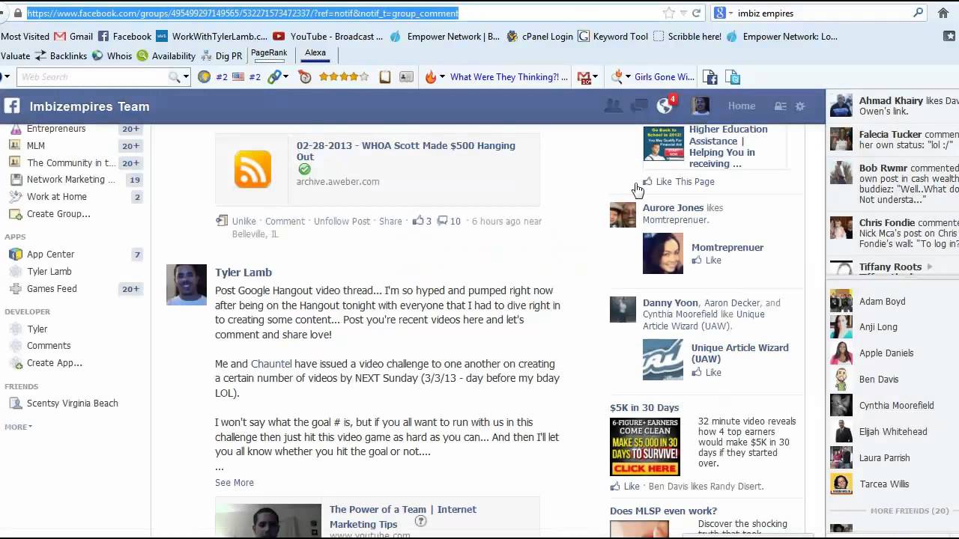Open account settings gear icon
The width and height of the screenshot is (959, 539).
tap(800, 106)
